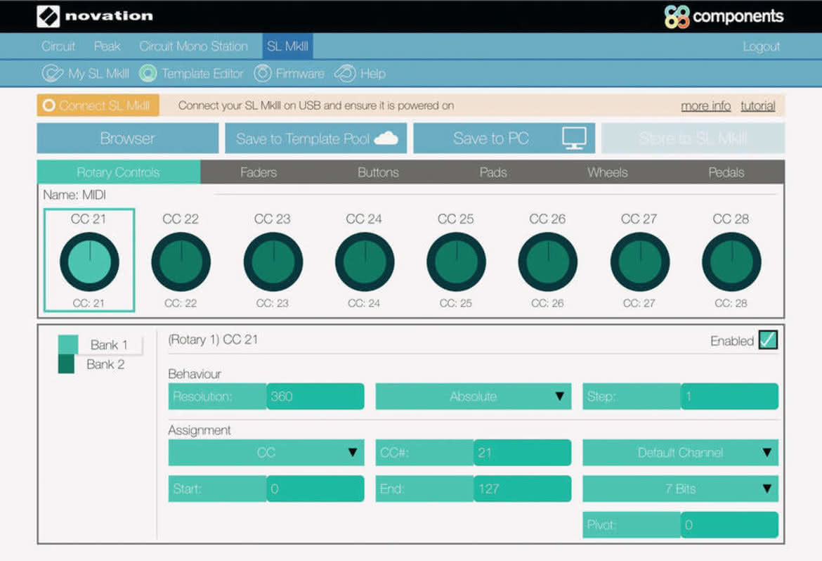The height and width of the screenshot is (561, 822).
Task: Select the CC 21 rotary knob
Action: [90, 262]
